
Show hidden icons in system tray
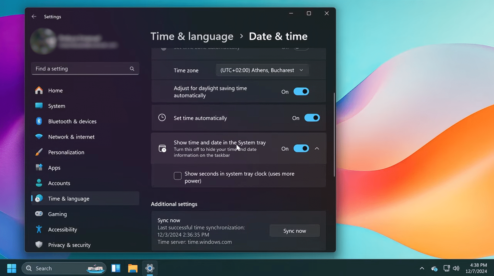click(x=422, y=268)
